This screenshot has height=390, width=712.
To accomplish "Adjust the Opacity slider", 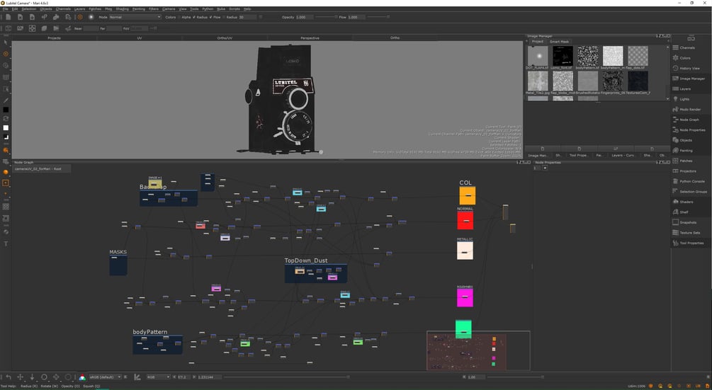I will (x=326, y=17).
